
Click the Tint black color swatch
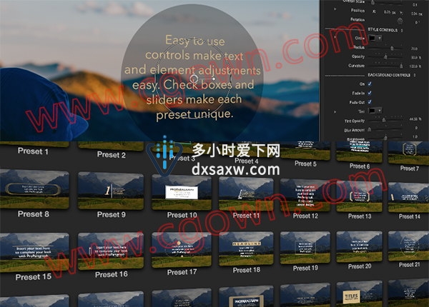point(373,111)
